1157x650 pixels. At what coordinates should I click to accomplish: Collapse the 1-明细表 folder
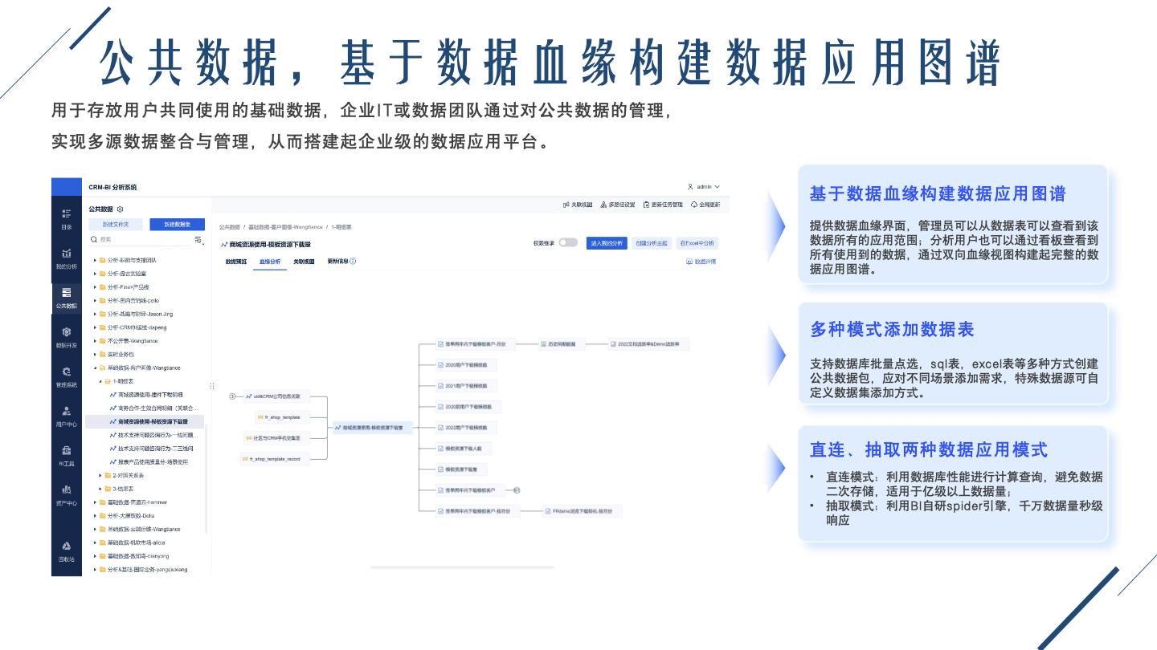tap(100, 381)
